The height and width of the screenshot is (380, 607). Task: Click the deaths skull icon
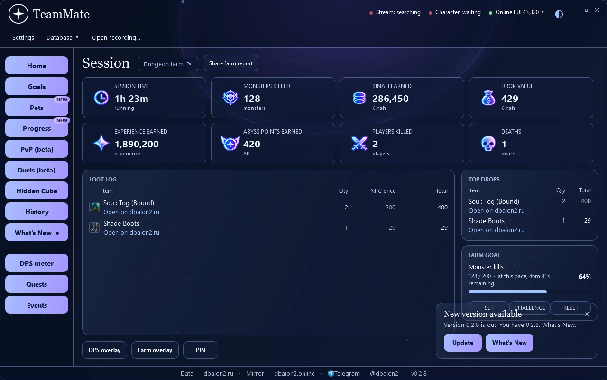(x=488, y=143)
